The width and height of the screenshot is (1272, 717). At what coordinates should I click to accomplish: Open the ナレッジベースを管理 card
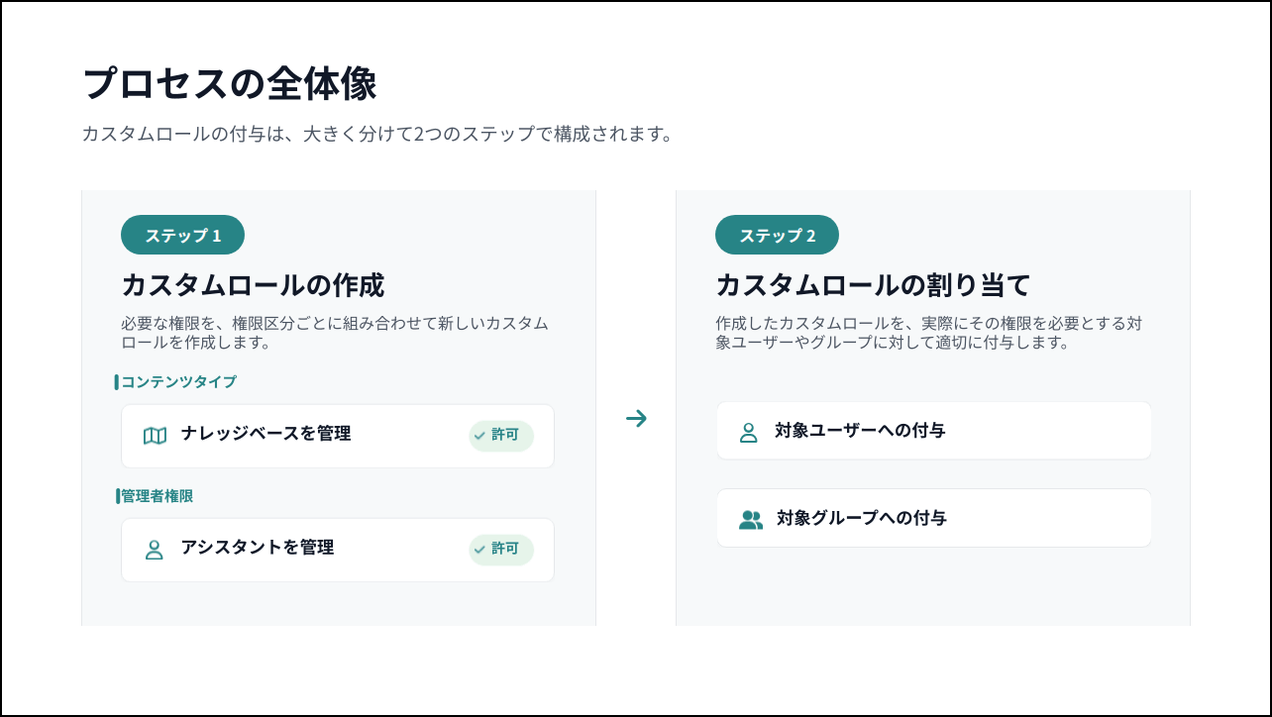(x=338, y=436)
